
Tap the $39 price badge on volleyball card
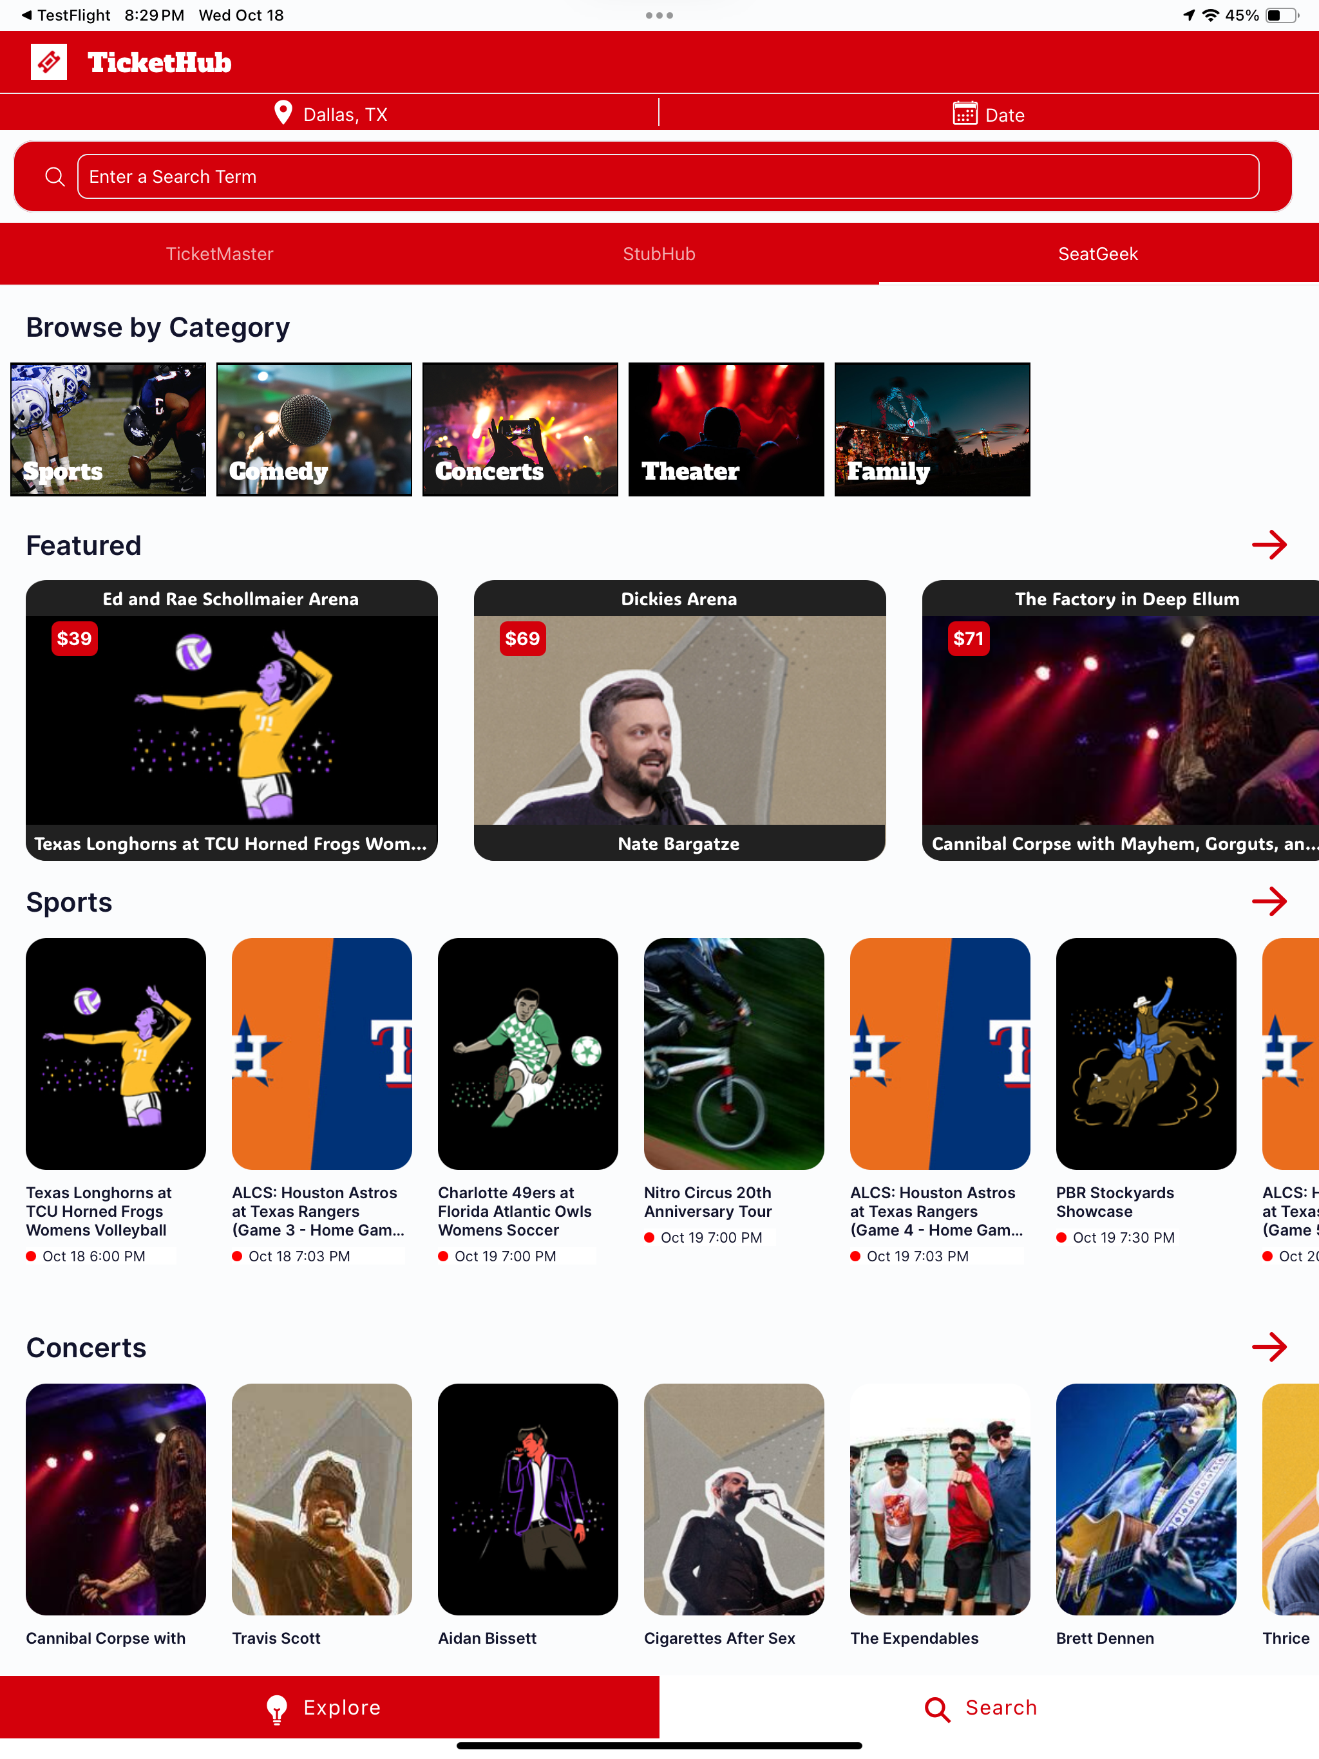(x=74, y=639)
